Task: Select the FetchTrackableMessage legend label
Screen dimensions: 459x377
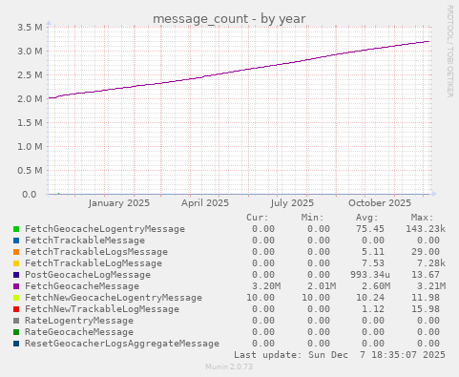Action: coord(85,241)
